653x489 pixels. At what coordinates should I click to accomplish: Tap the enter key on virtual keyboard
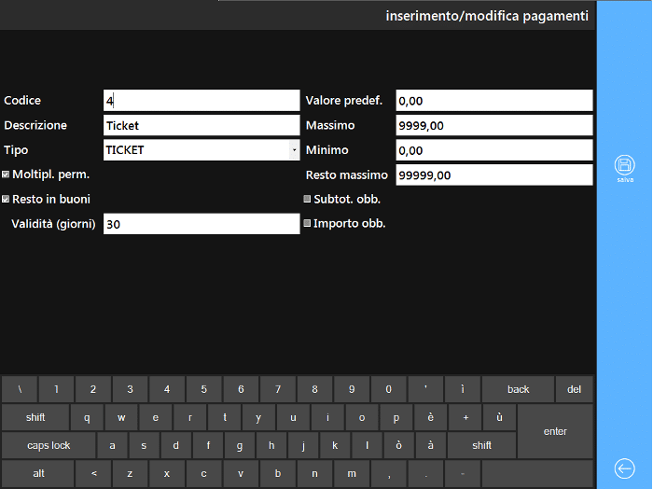click(x=555, y=431)
